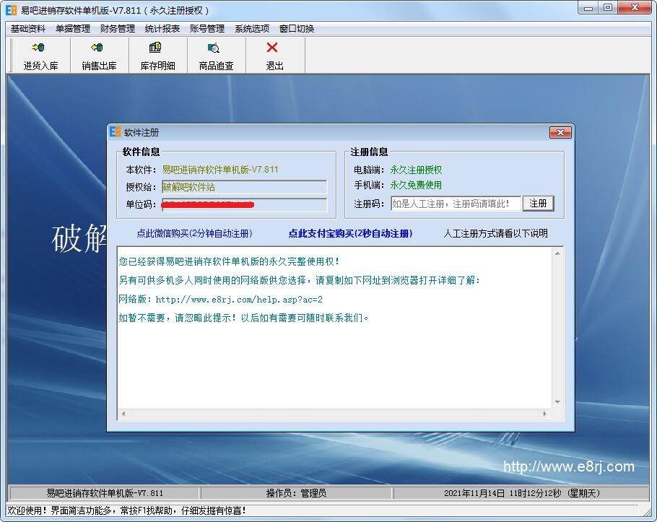This screenshot has width=657, height=522.
Task: Open the 窗口切换 menu
Action: coord(297,28)
